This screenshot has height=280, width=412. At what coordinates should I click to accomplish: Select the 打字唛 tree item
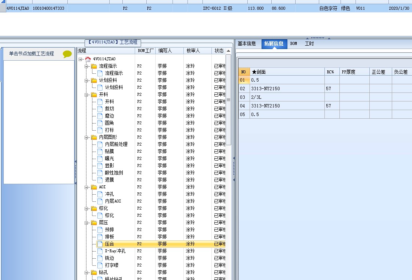(112, 265)
